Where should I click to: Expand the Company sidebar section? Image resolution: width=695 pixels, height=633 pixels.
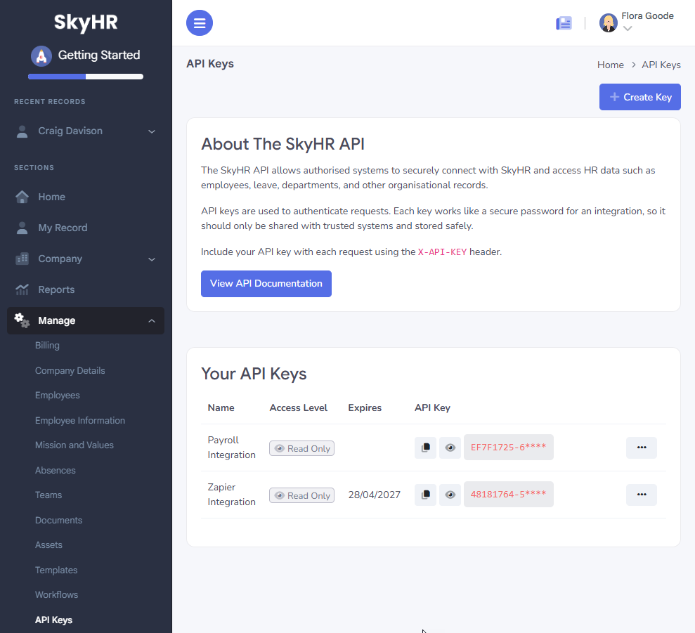click(x=152, y=259)
